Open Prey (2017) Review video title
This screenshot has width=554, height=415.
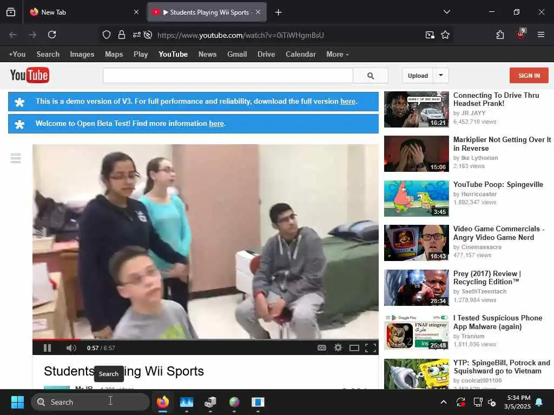[x=487, y=278]
